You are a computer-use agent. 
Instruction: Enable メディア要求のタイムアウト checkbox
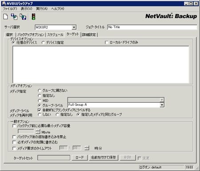[14, 148]
